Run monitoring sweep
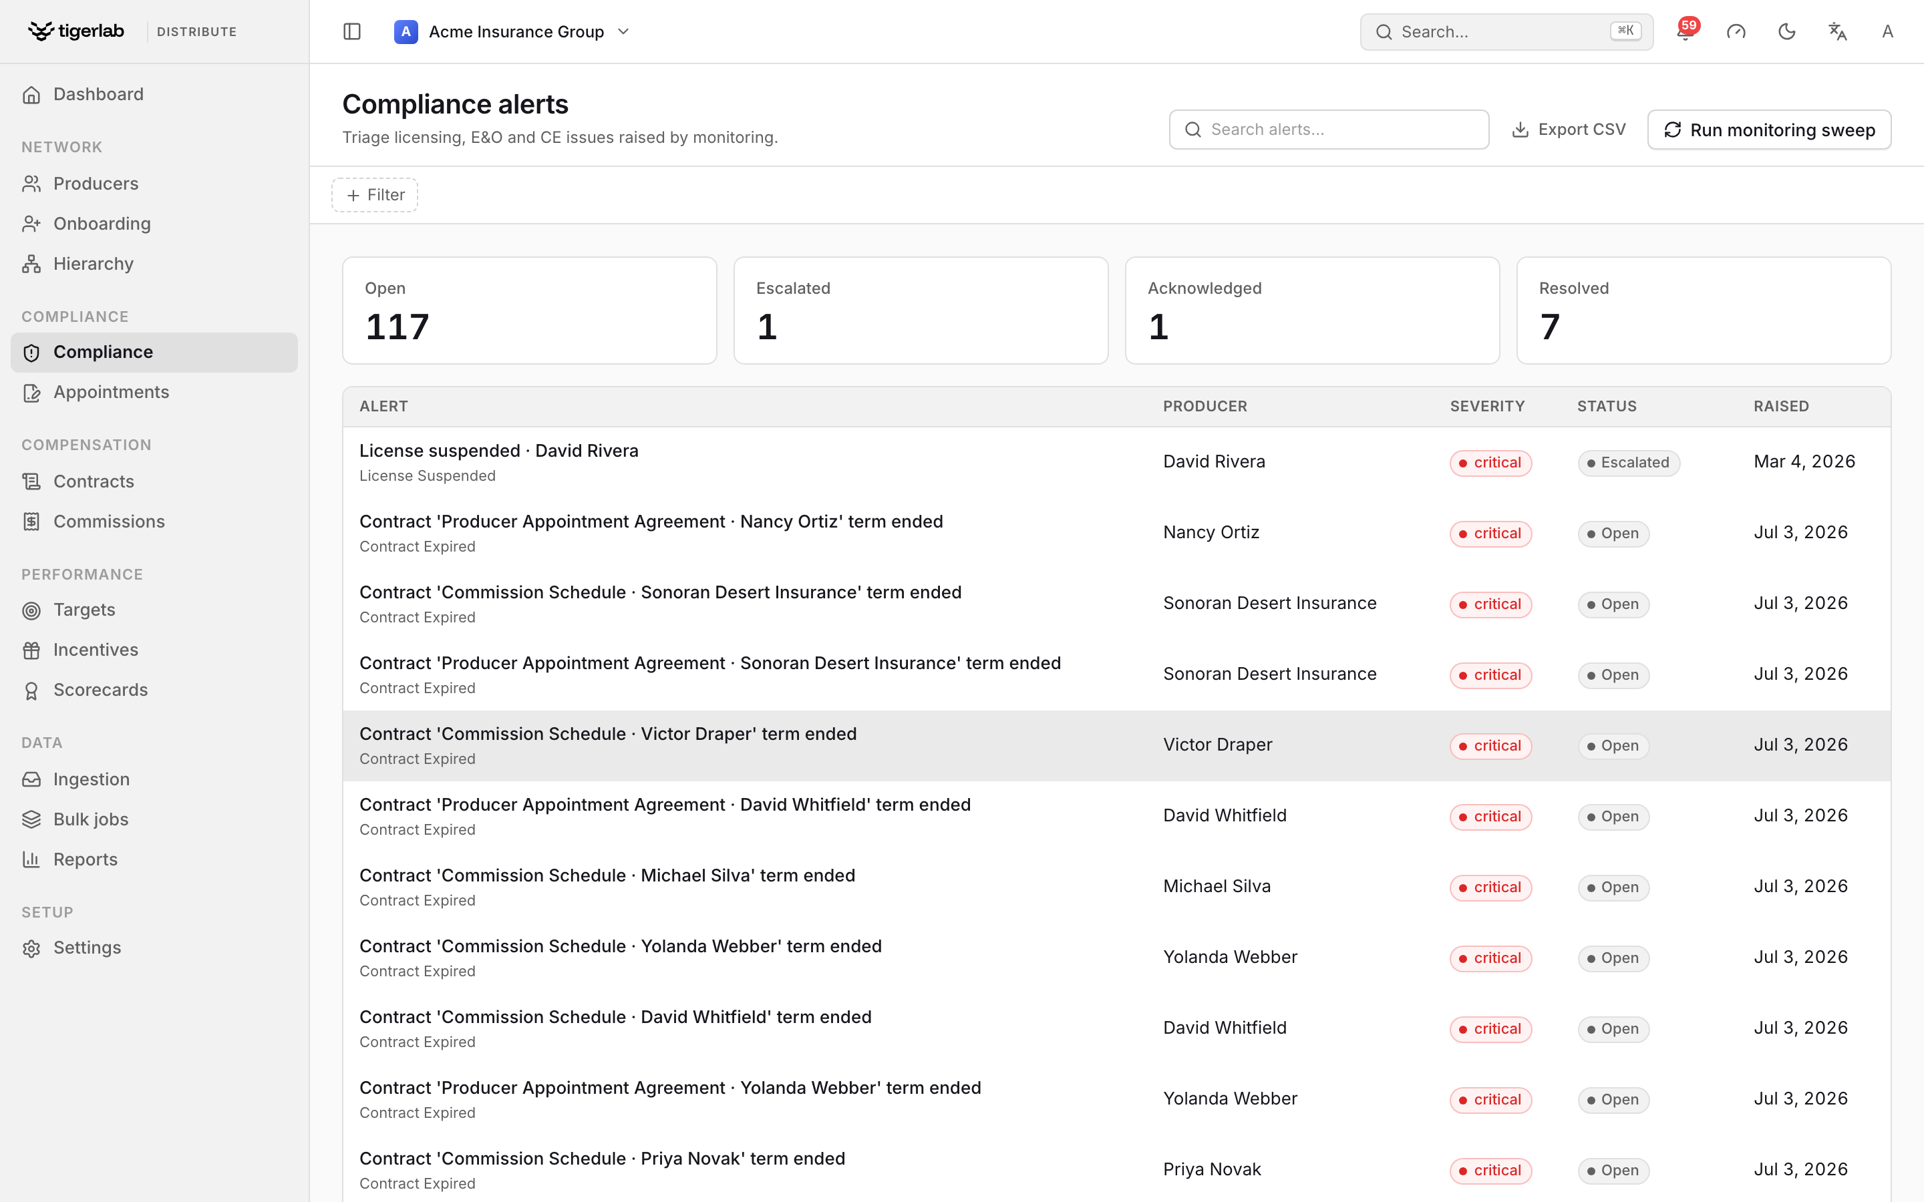 tap(1769, 130)
